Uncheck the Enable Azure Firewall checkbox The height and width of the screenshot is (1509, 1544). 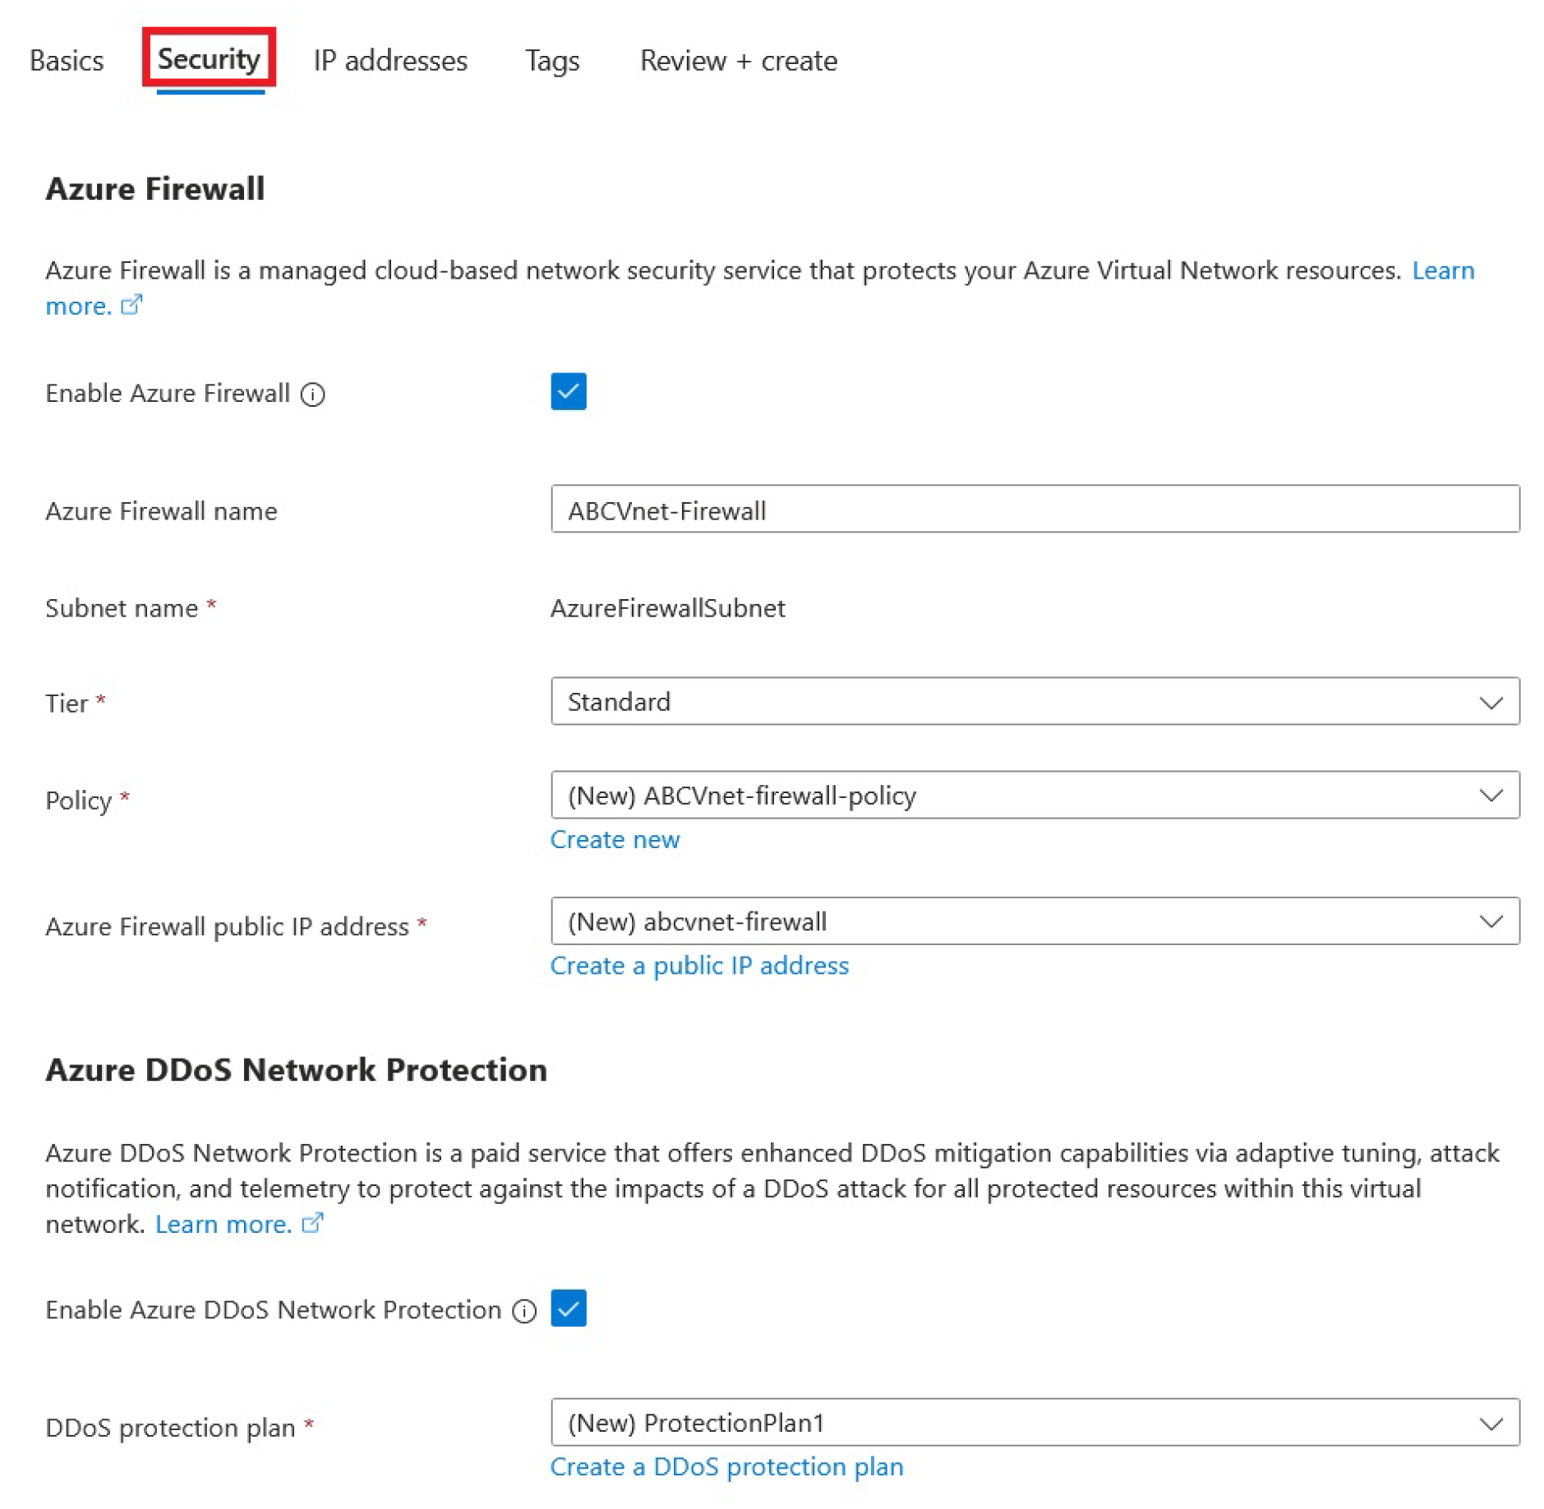click(568, 392)
